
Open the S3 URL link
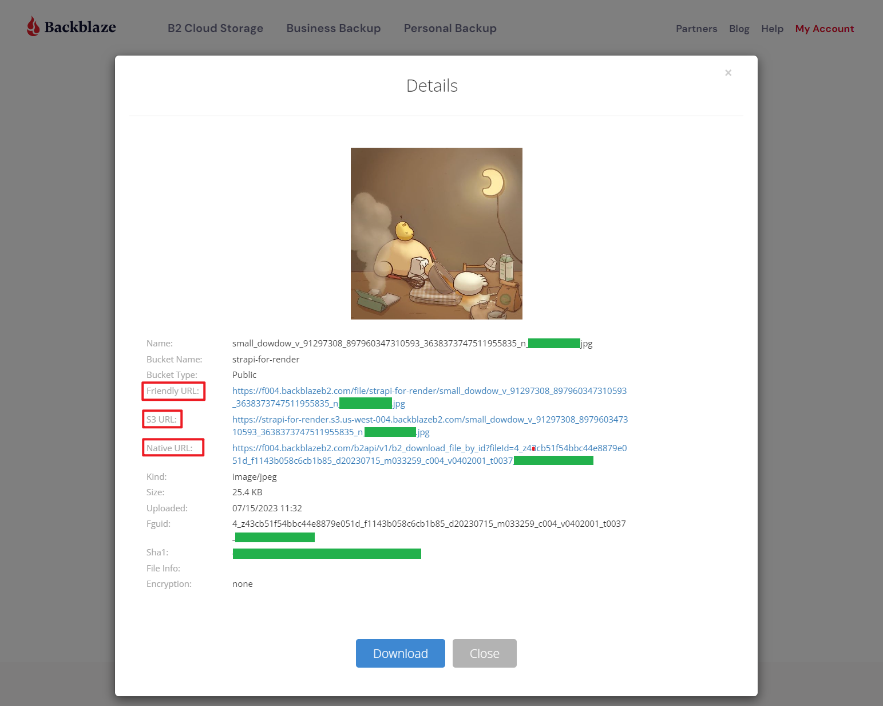coord(430,425)
